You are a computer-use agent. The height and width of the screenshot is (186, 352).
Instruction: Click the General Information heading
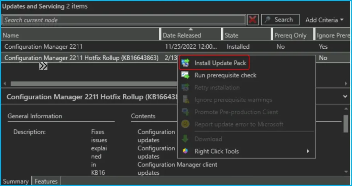35,116
